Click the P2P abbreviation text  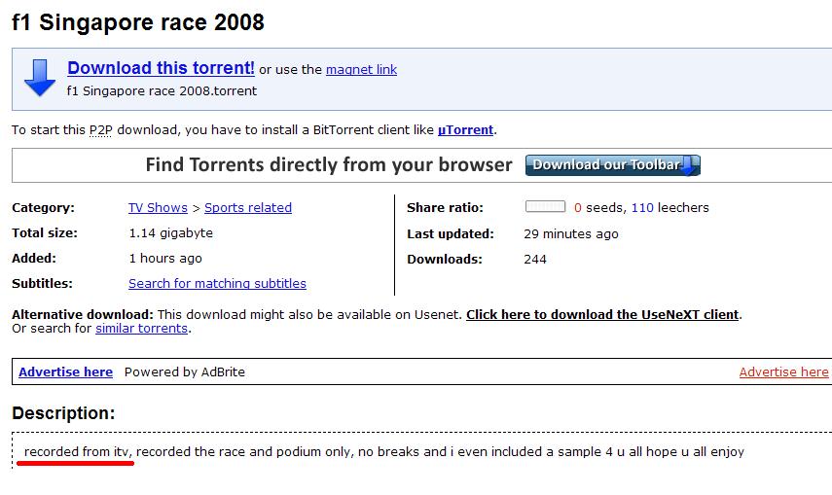[100, 129]
